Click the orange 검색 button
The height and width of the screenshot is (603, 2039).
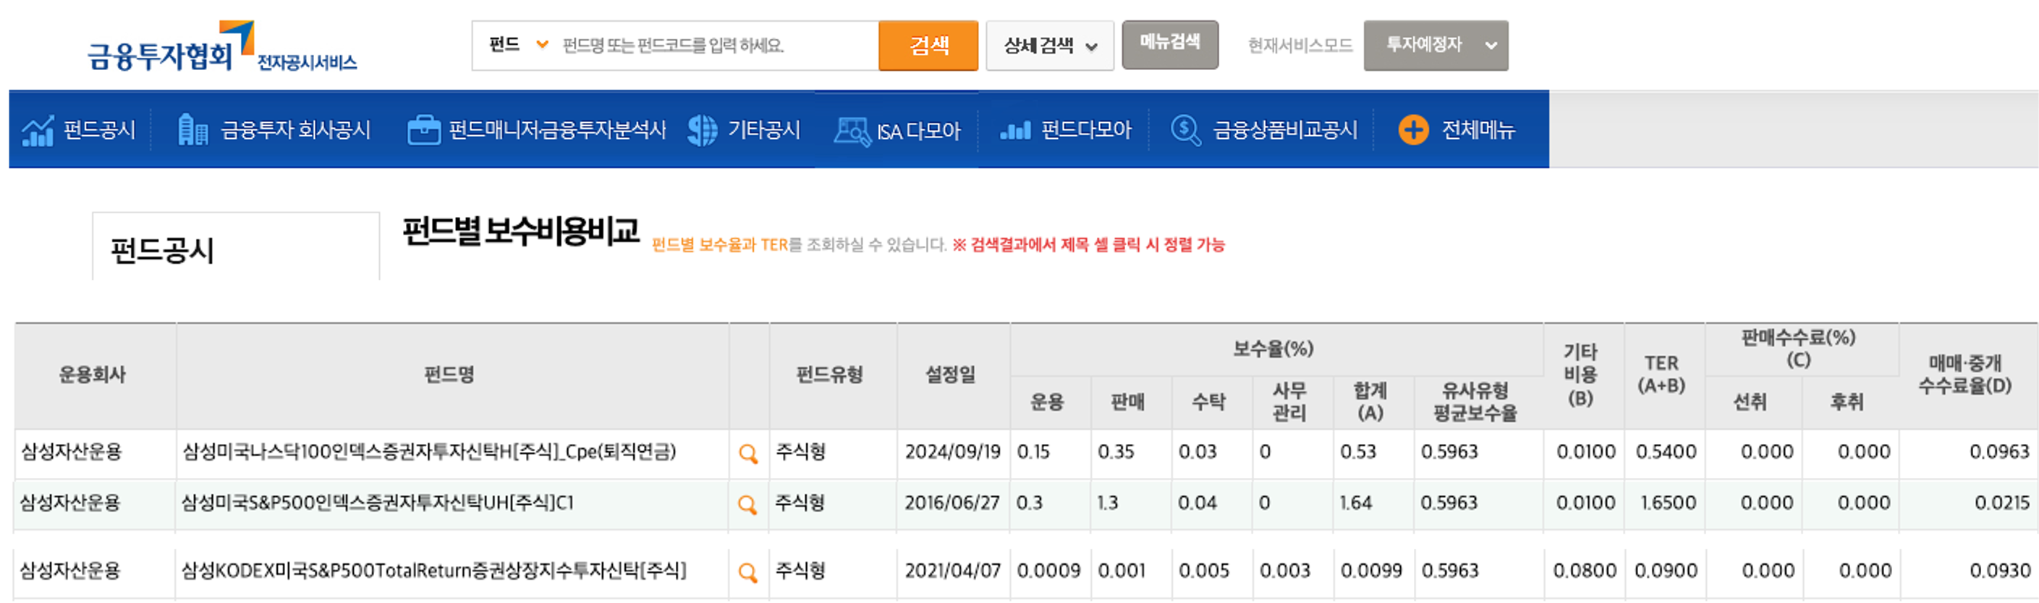[928, 45]
